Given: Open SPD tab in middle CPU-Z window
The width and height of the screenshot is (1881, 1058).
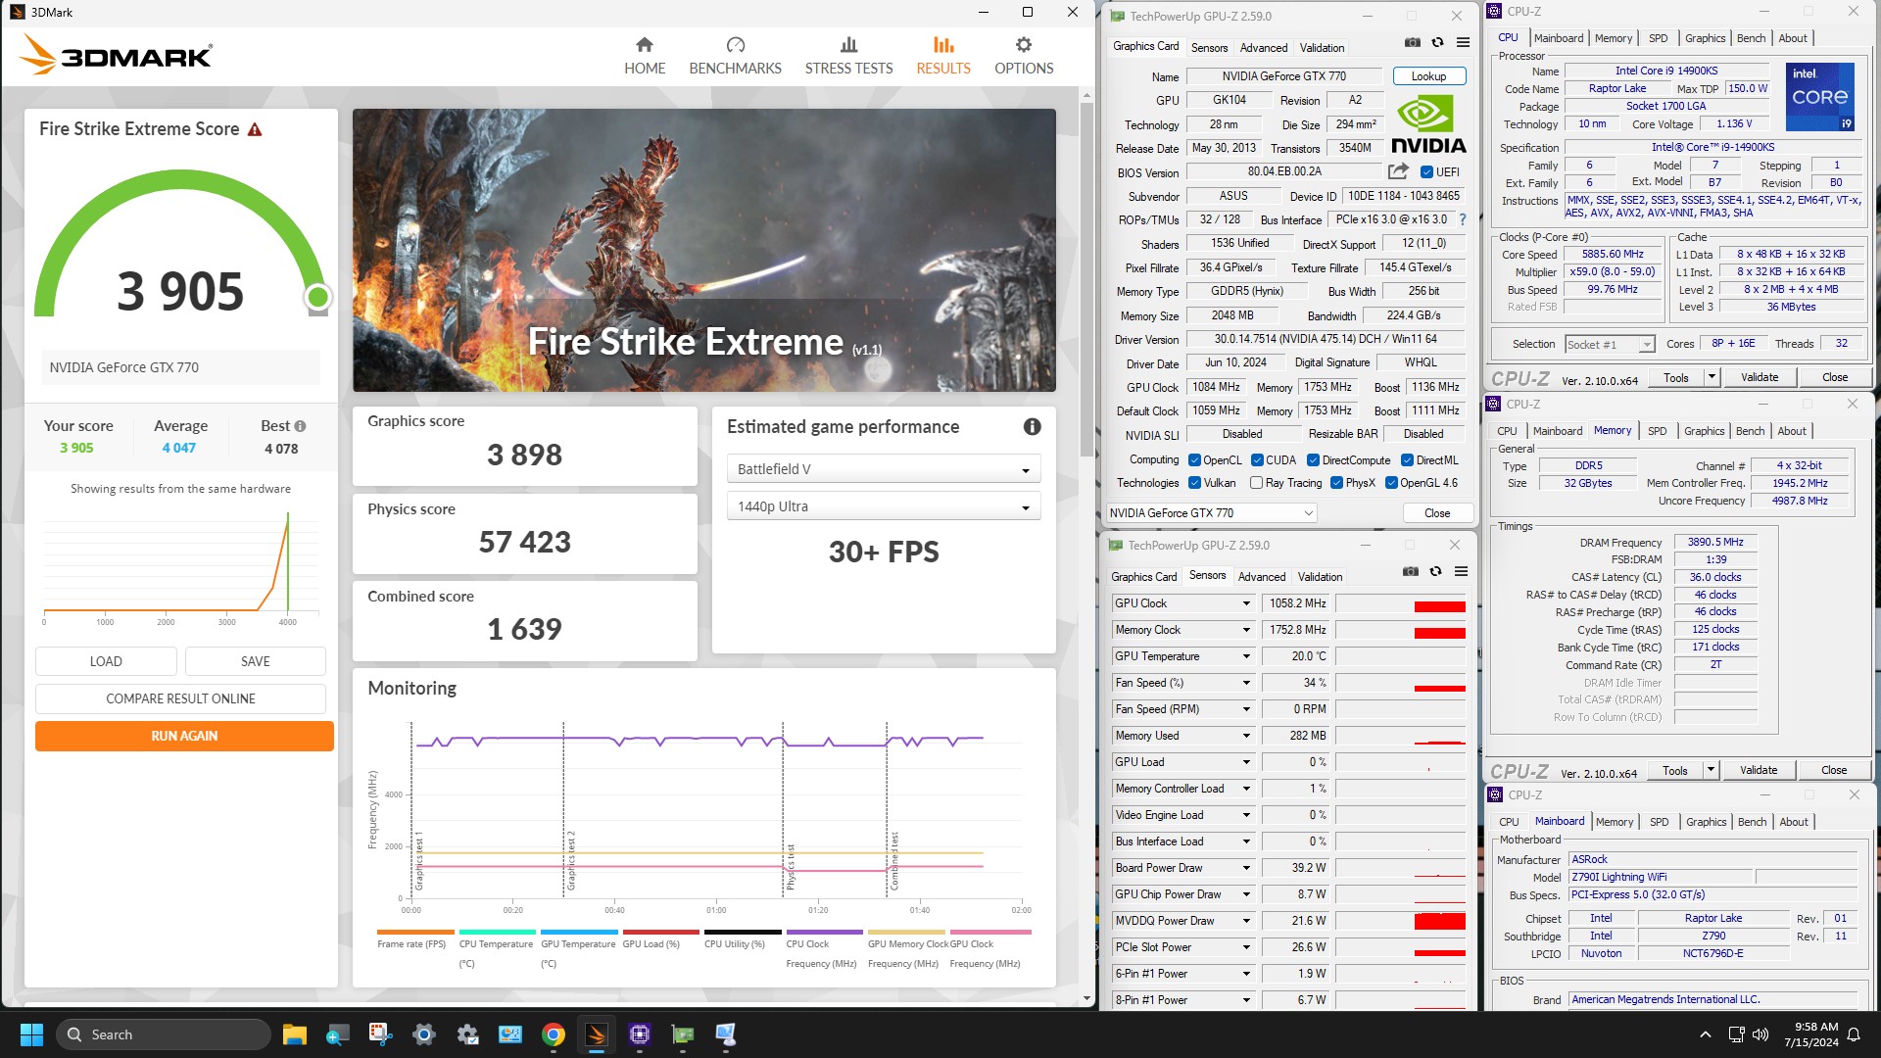Looking at the screenshot, I should point(1657,431).
